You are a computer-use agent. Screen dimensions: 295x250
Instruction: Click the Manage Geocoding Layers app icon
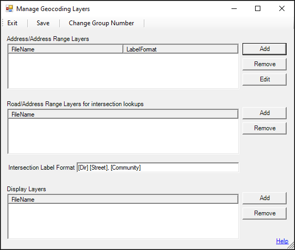coord(9,8)
